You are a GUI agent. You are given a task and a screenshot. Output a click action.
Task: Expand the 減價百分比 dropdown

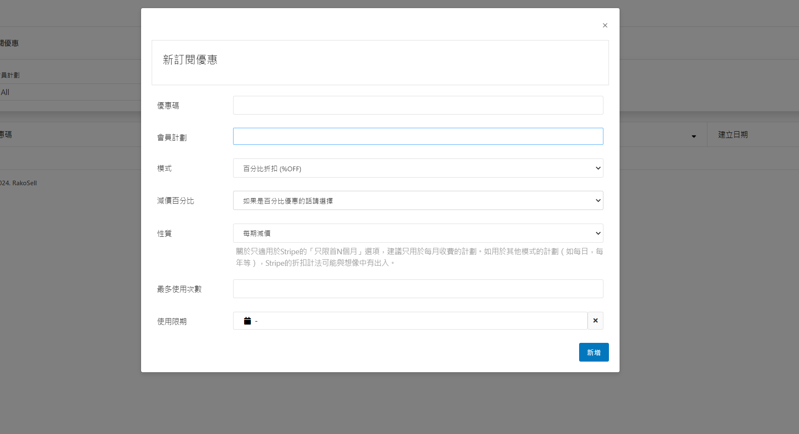coord(418,201)
